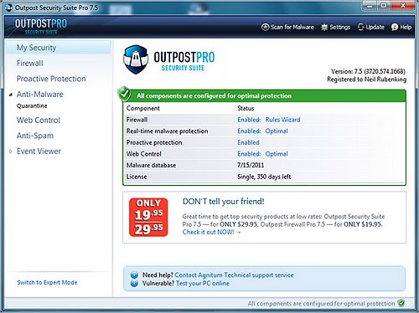Click the Malware database row label
Image resolution: width=419 pixels, height=313 pixels.
click(x=151, y=165)
